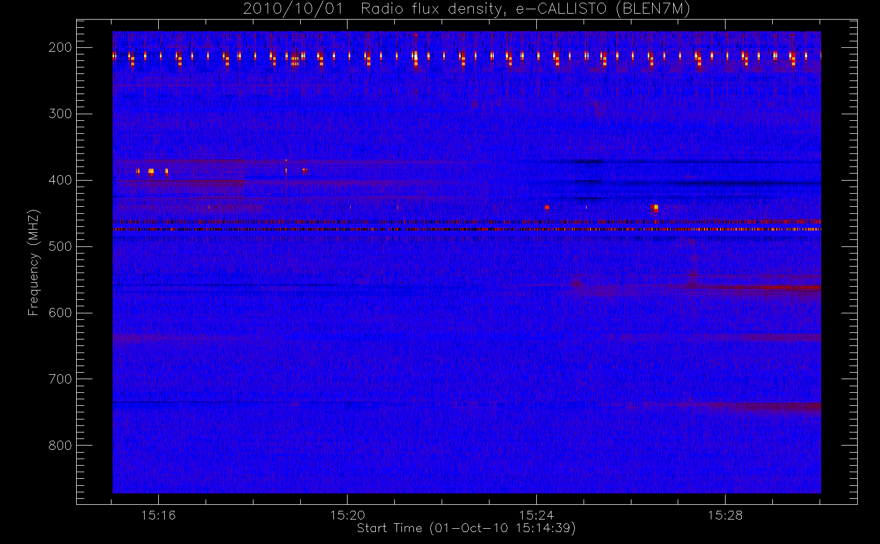
Task: Click the 15:16 time tick label
Action: (158, 515)
